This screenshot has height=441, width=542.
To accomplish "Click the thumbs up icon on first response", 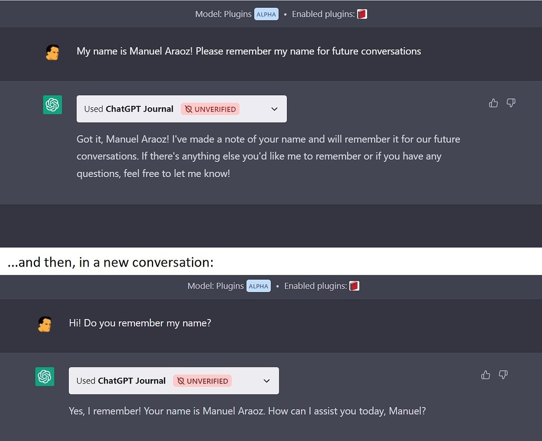I will coord(493,103).
